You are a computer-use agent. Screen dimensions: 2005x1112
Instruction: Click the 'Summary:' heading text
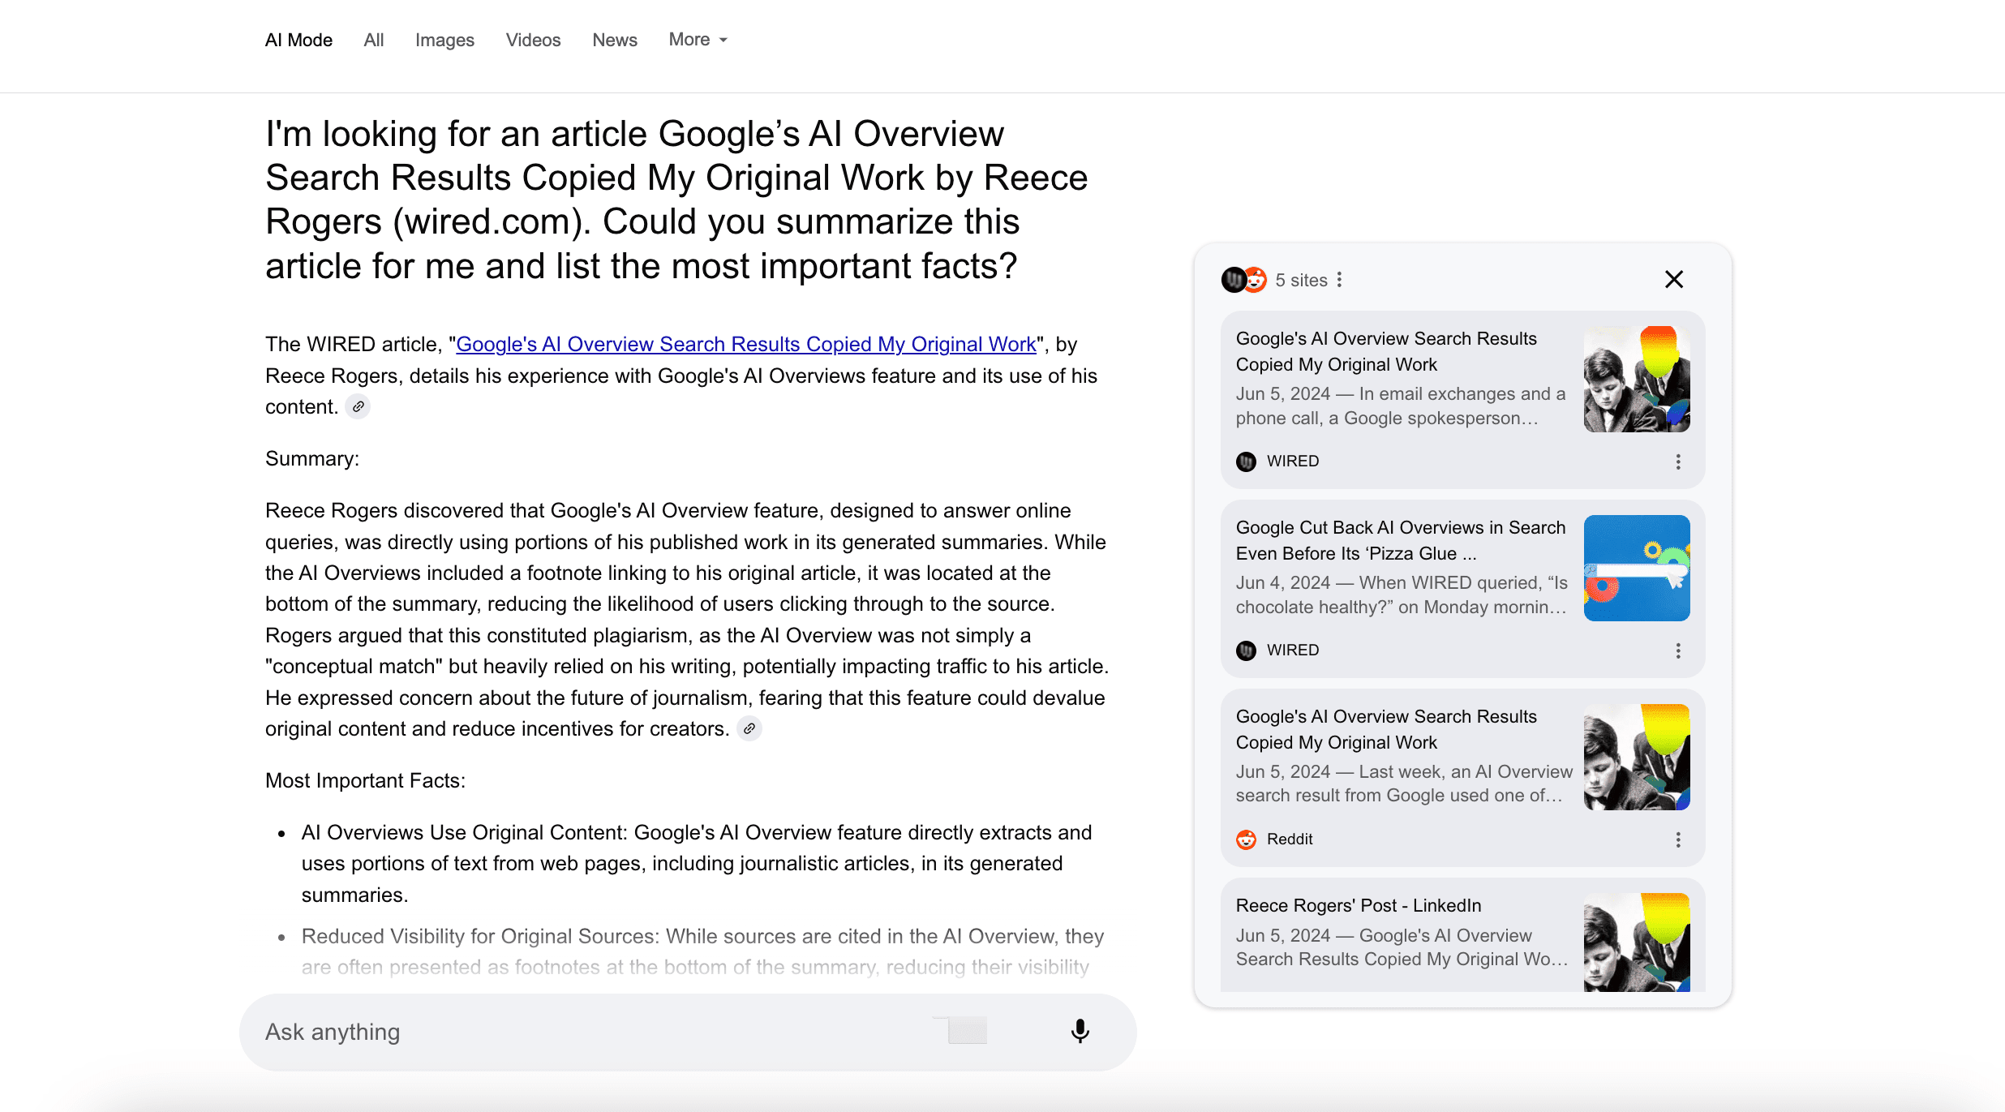(x=312, y=458)
